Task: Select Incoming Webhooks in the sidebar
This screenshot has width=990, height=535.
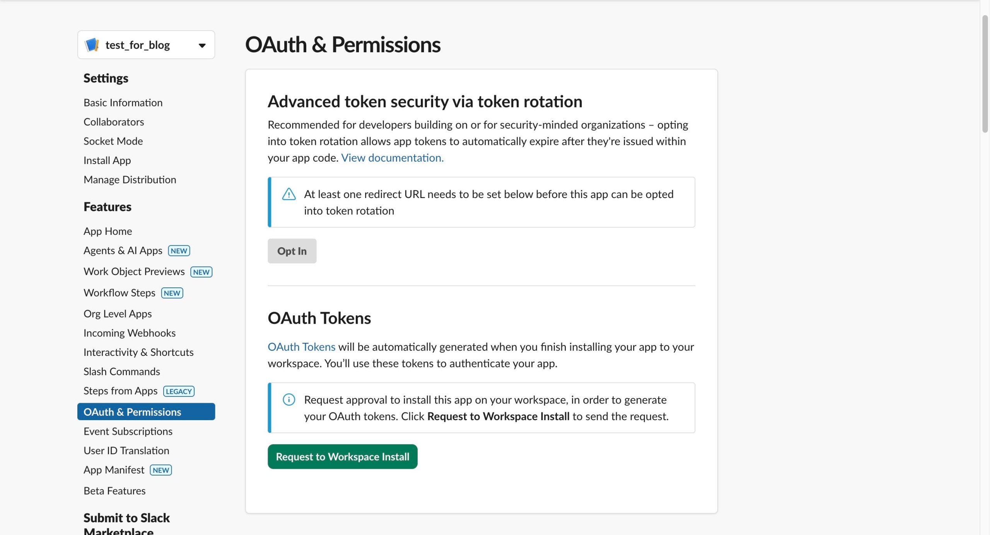Action: [x=129, y=333]
